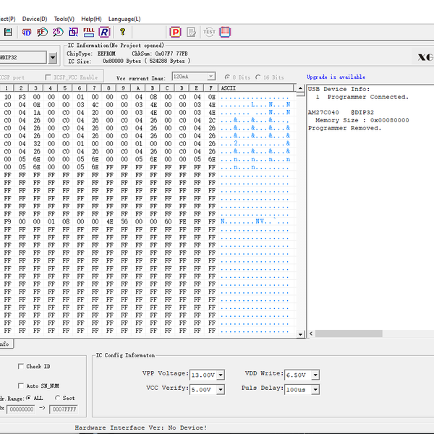Open the Tools(V) menu
This screenshot has width=434, height=434.
64,18
